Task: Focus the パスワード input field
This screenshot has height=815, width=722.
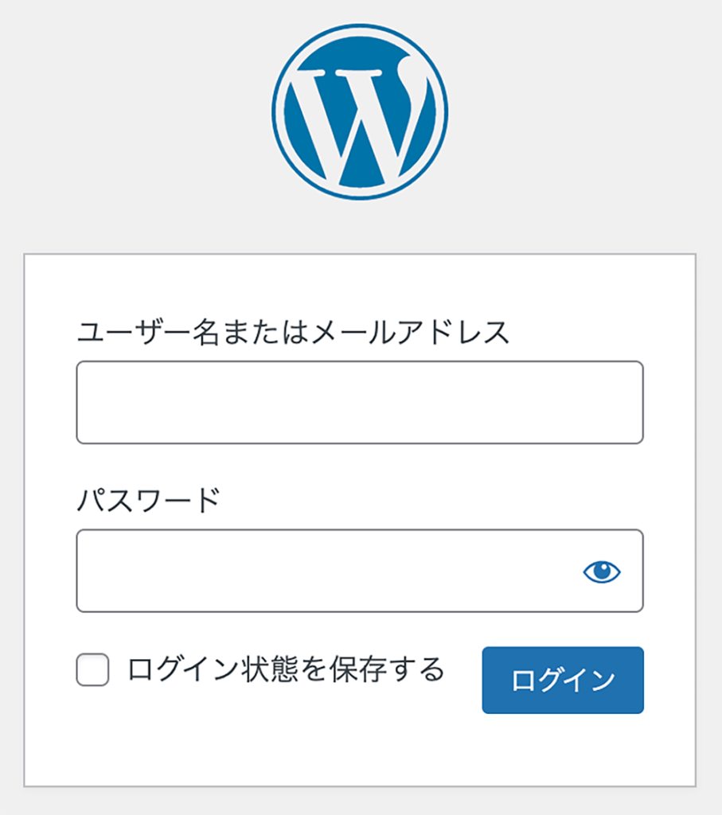Action: point(360,571)
